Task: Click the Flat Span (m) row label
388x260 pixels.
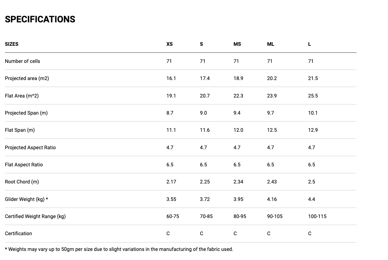Action: click(x=20, y=130)
